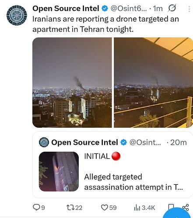Click the Grok circle-slash icon
Viewport: 193px width, 218px height.
tap(172, 8)
